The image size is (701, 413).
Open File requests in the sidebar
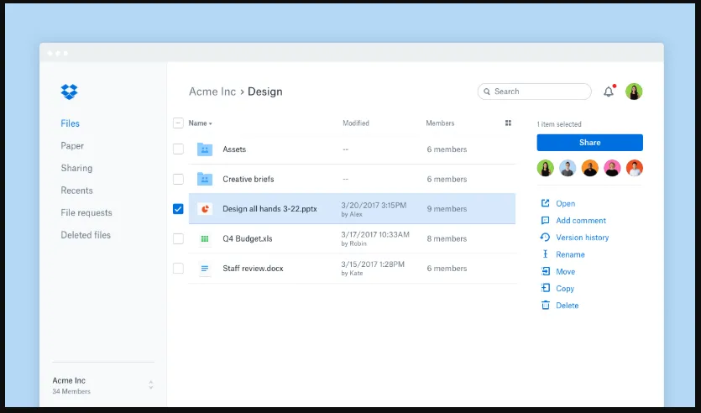(86, 212)
